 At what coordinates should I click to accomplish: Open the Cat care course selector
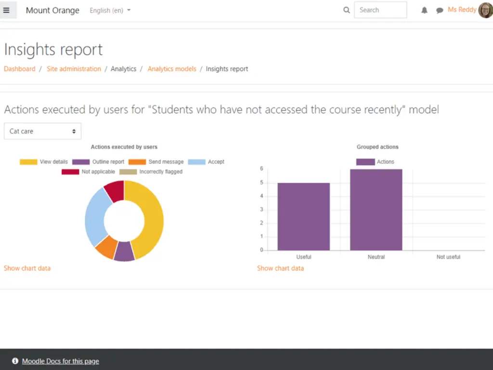(x=42, y=131)
